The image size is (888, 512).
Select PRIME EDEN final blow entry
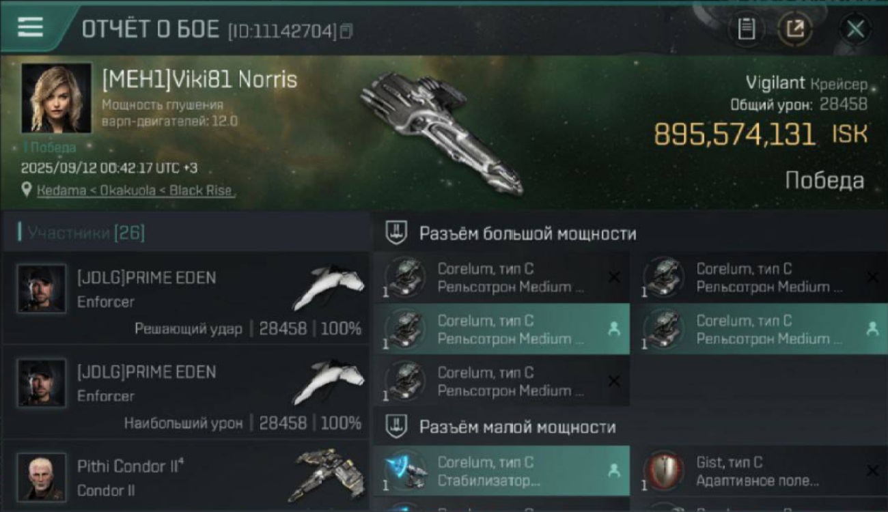pos(186,298)
